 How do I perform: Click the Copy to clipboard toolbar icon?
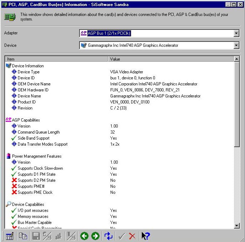(23, 236)
